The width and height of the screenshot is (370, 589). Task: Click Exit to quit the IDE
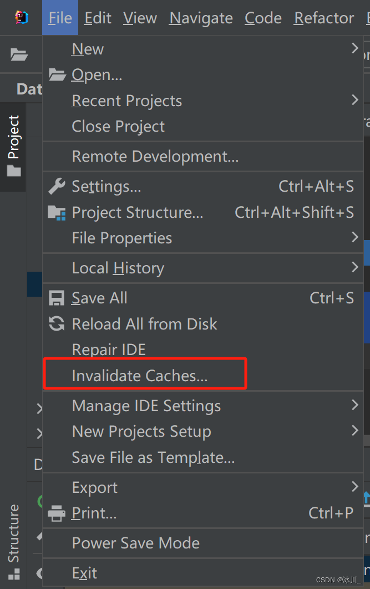(84, 573)
